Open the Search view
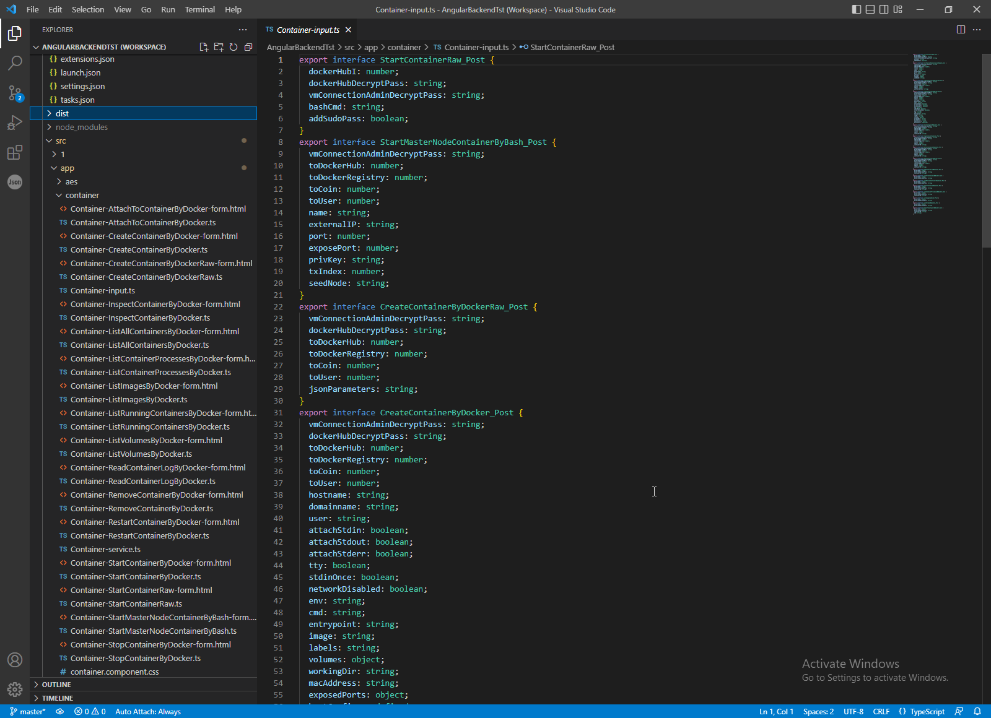991x718 pixels. [x=15, y=63]
